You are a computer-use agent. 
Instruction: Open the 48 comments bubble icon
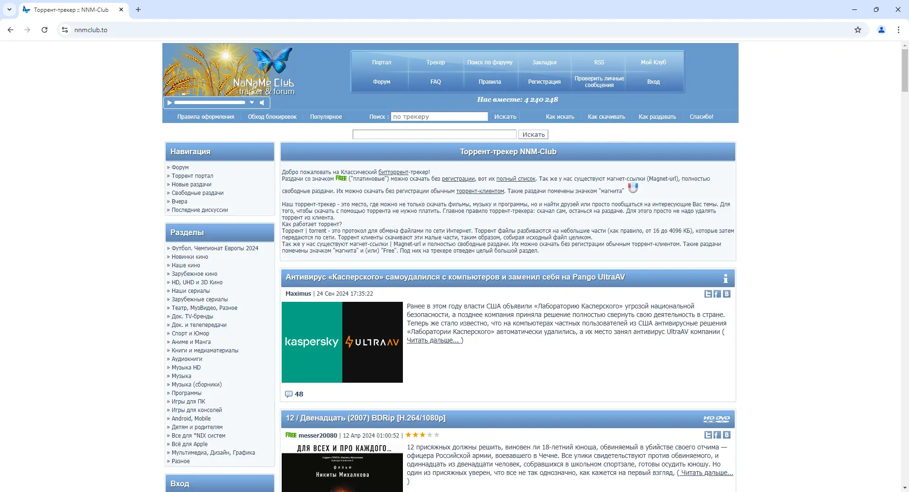click(x=289, y=394)
